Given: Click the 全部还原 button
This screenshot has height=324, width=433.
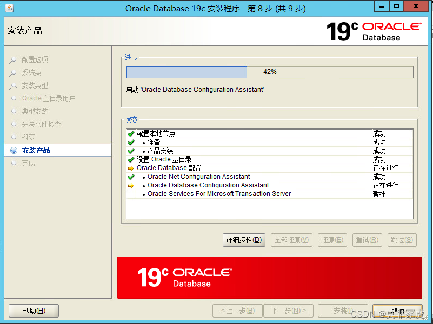Looking at the screenshot, I should pyautogui.click(x=291, y=240).
